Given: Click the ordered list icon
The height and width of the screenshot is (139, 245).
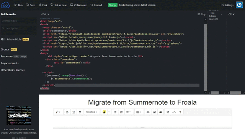Looking at the screenshot, I should [121, 112].
